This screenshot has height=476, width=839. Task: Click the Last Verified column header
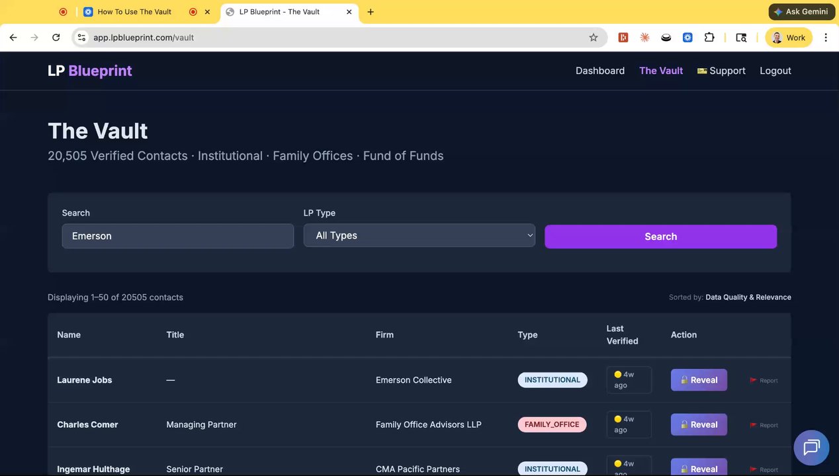(622, 335)
